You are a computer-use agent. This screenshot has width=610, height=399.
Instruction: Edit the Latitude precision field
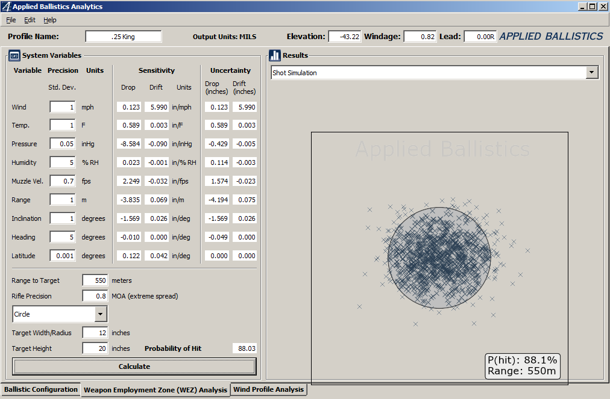(63, 256)
